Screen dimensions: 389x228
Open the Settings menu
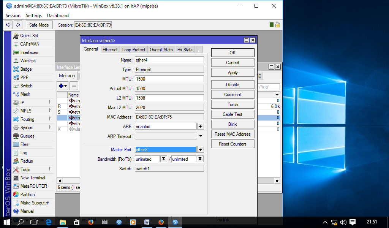click(x=34, y=15)
